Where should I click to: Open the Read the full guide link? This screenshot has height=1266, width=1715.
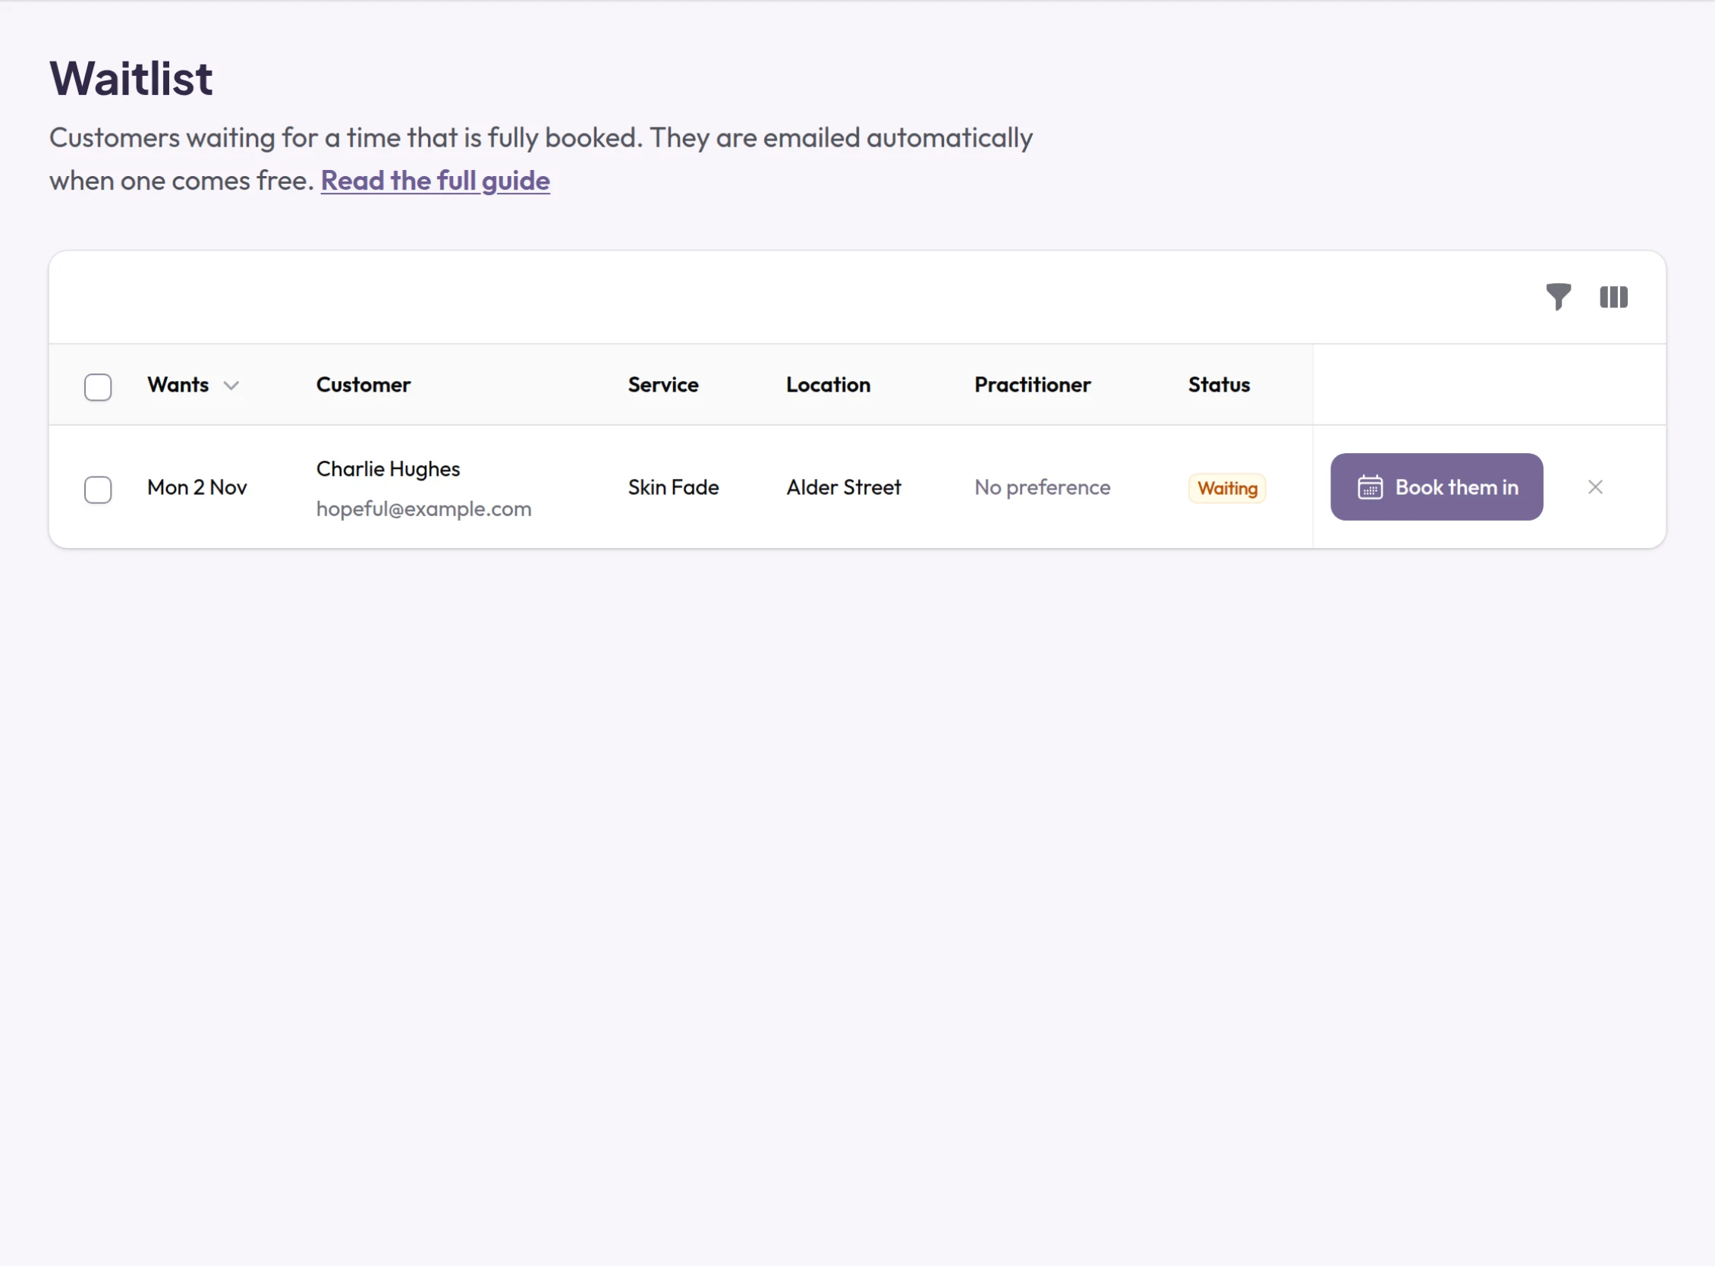click(436, 181)
